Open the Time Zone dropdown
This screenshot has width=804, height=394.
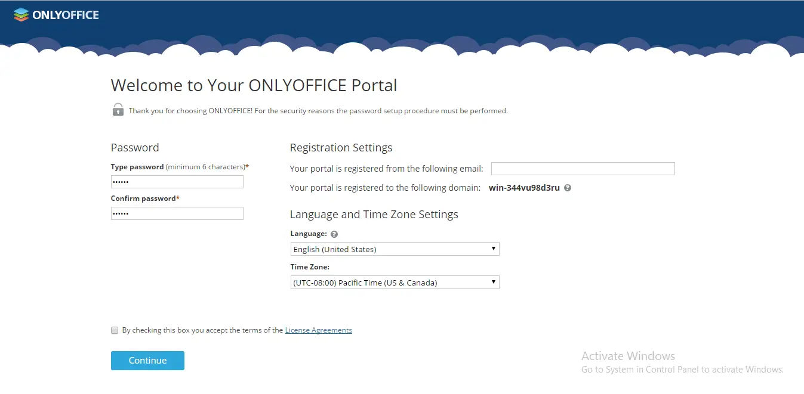point(395,283)
